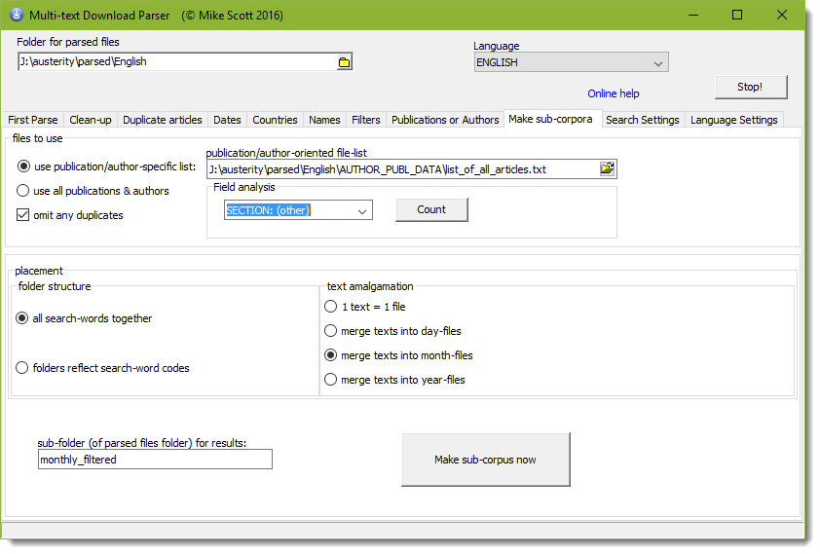
Task: Expand the Language dropdown
Action: (658, 62)
